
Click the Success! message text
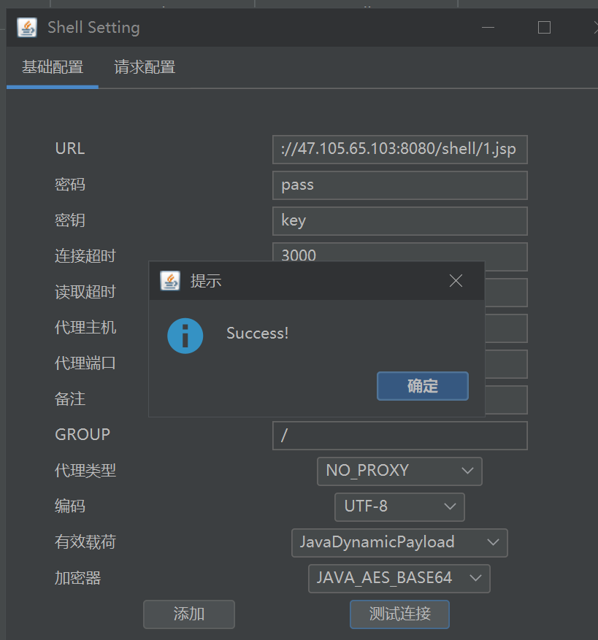point(257,334)
